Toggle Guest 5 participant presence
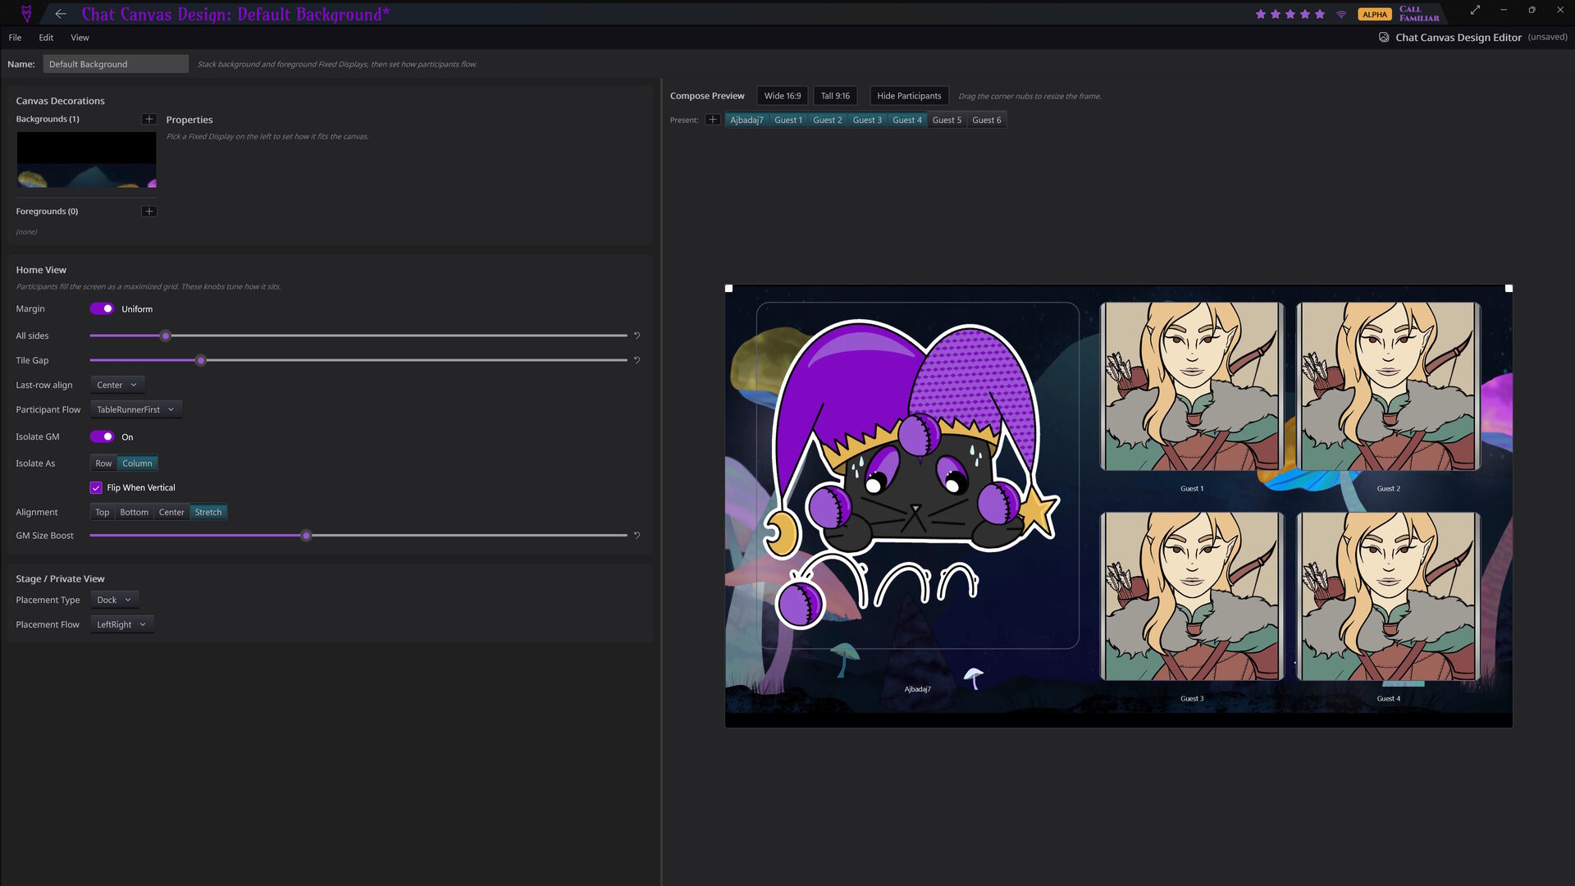The height and width of the screenshot is (886, 1575). tap(947, 120)
